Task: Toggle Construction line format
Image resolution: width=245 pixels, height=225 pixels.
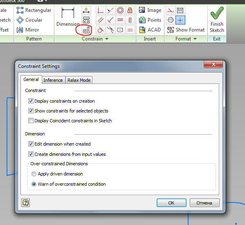Action: click(x=171, y=10)
